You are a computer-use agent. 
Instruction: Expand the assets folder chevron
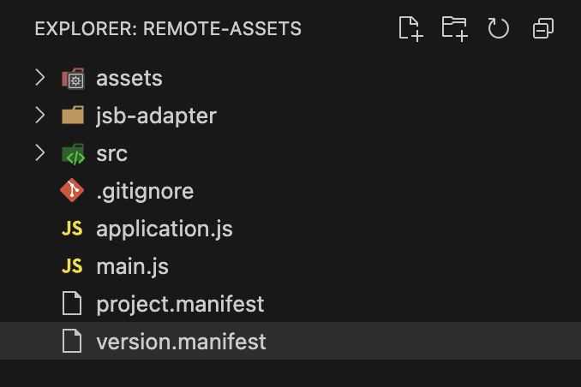tap(39, 79)
